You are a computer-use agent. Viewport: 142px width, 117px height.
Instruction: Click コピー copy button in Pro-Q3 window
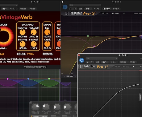click(x=88, y=9)
